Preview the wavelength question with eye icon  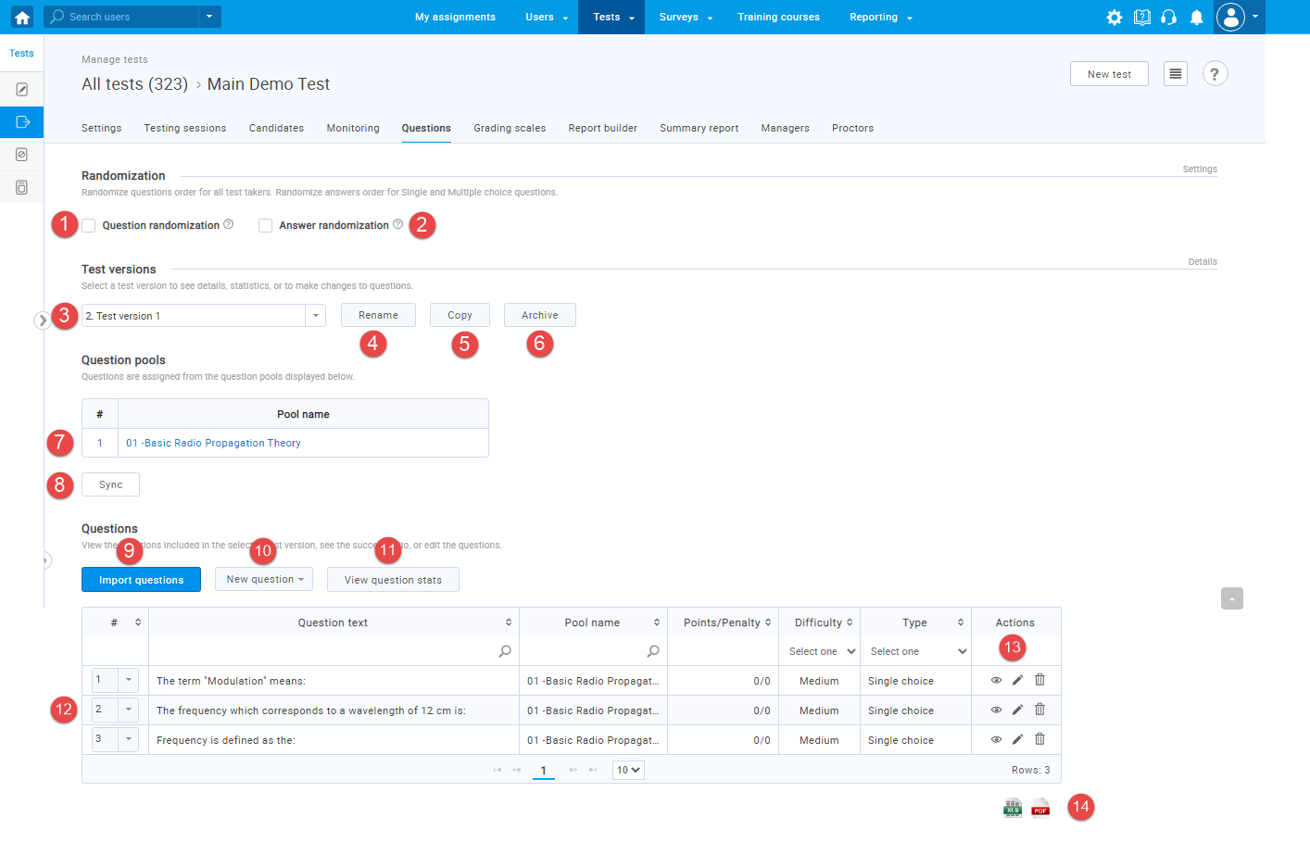996,710
